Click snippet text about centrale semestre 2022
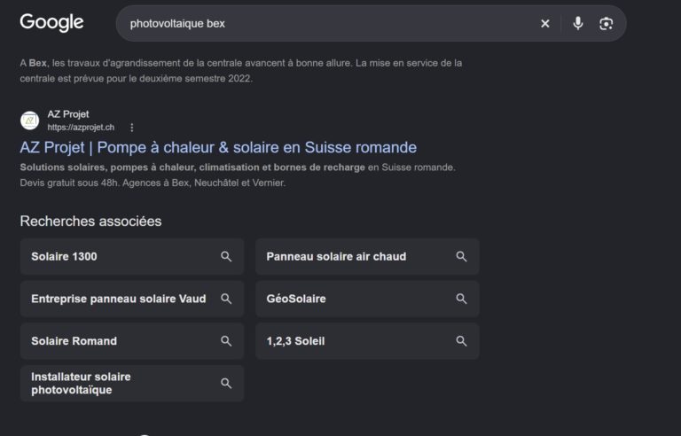681x436 pixels. pyautogui.click(x=241, y=71)
